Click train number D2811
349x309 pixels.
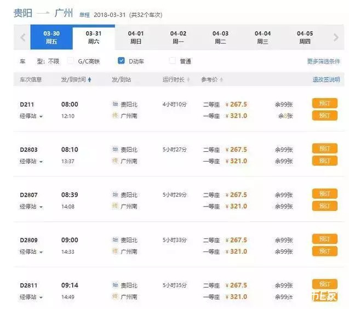[28, 285]
